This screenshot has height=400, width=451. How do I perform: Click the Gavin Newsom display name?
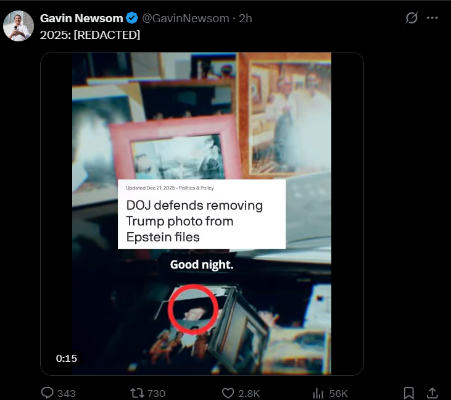[x=81, y=19]
